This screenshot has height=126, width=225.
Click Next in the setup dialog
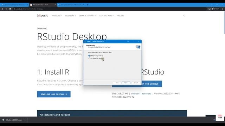tap(126, 83)
